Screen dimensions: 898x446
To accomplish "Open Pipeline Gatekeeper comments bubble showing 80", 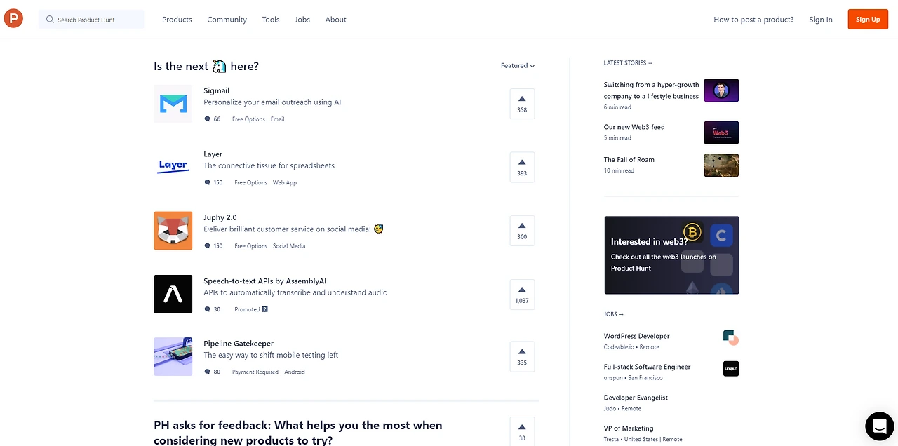I will [x=213, y=372].
